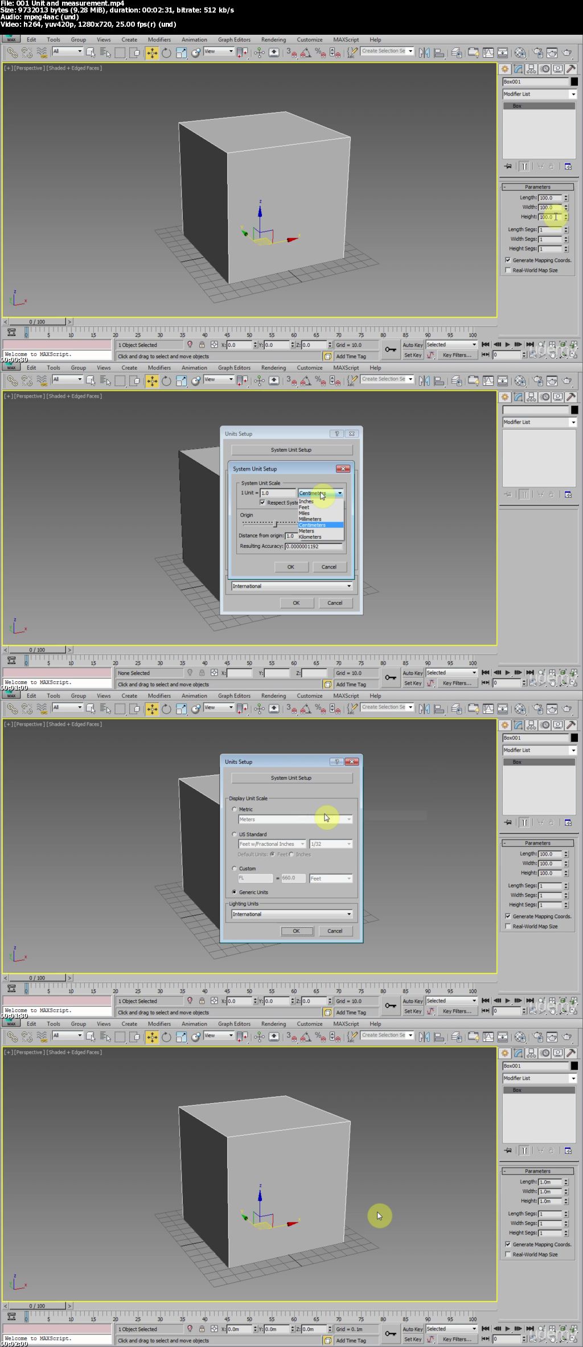Open Customize menu in 00:00:30 frame
583x1347 pixels.
pos(310,40)
